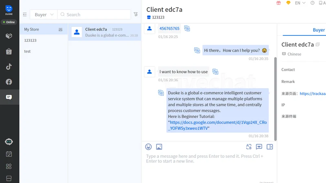Screen dimensions: 326x183
Task: Open the conversation filter icon
Action: [136, 14]
